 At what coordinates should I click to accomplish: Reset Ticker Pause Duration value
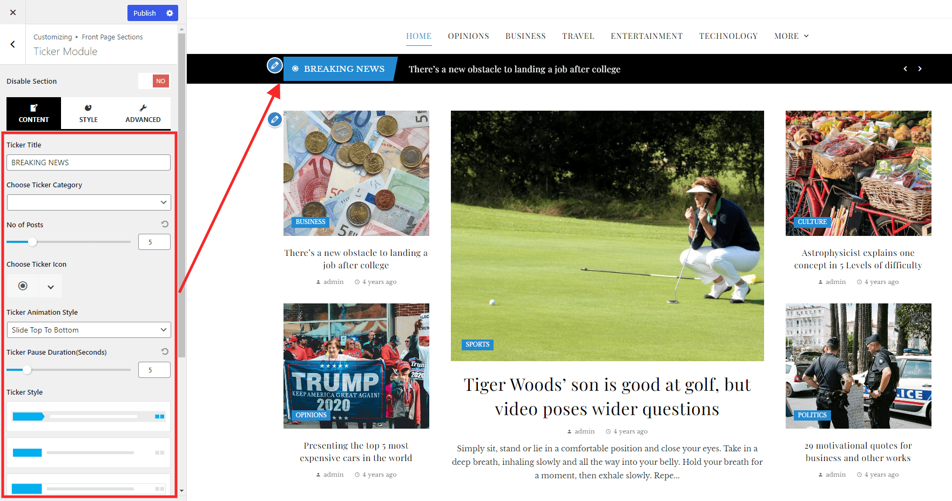pyautogui.click(x=165, y=351)
